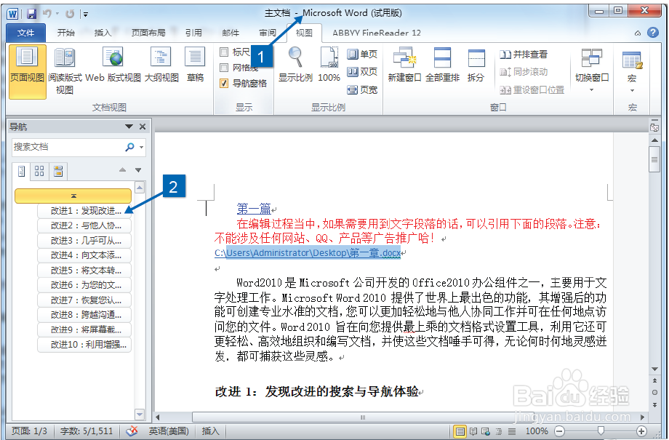Click the Word Help question mark icon
Image resolution: width=669 pixels, height=440 pixels.
(653, 33)
